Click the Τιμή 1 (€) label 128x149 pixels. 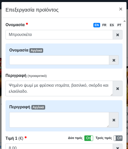click(x=14, y=138)
